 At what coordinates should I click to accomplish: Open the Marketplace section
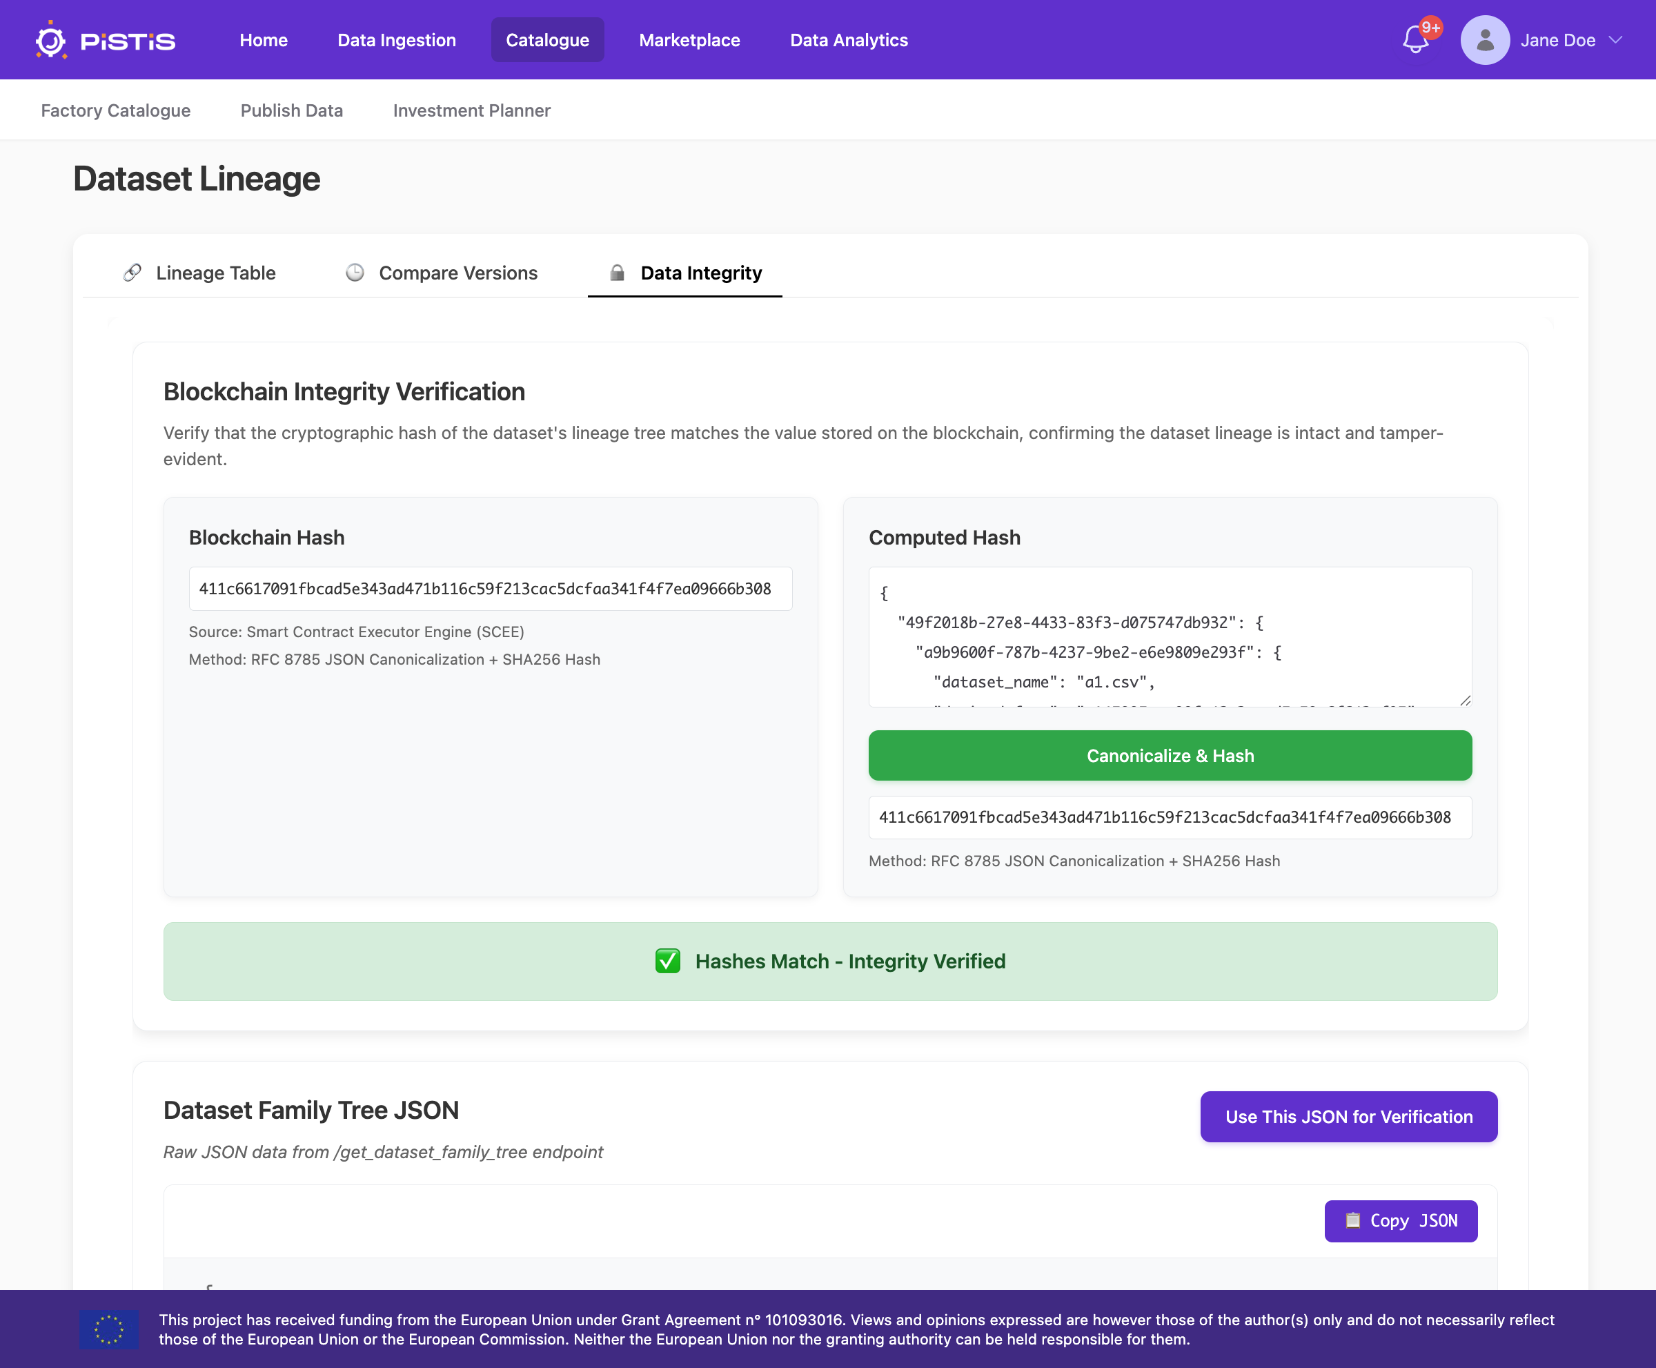click(689, 40)
